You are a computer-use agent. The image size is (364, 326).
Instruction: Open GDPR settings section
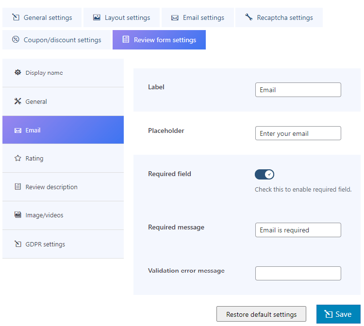tap(63, 244)
